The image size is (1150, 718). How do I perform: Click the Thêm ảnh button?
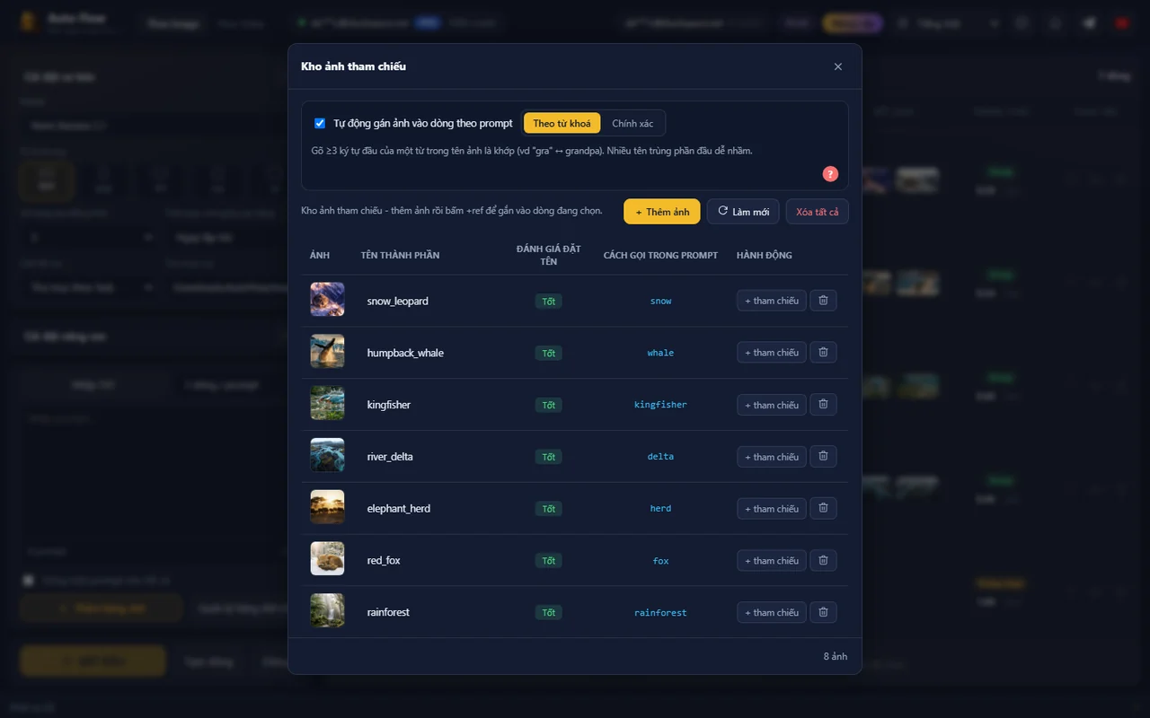coord(662,212)
